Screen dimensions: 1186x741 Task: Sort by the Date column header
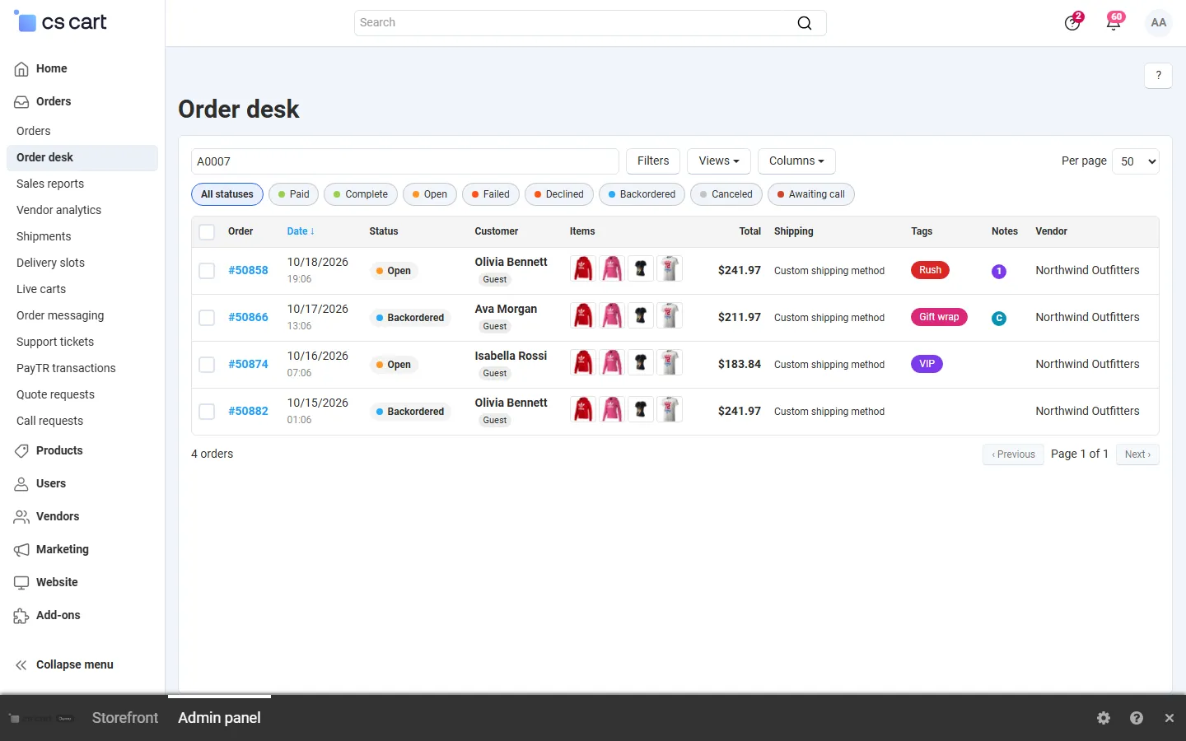point(301,231)
